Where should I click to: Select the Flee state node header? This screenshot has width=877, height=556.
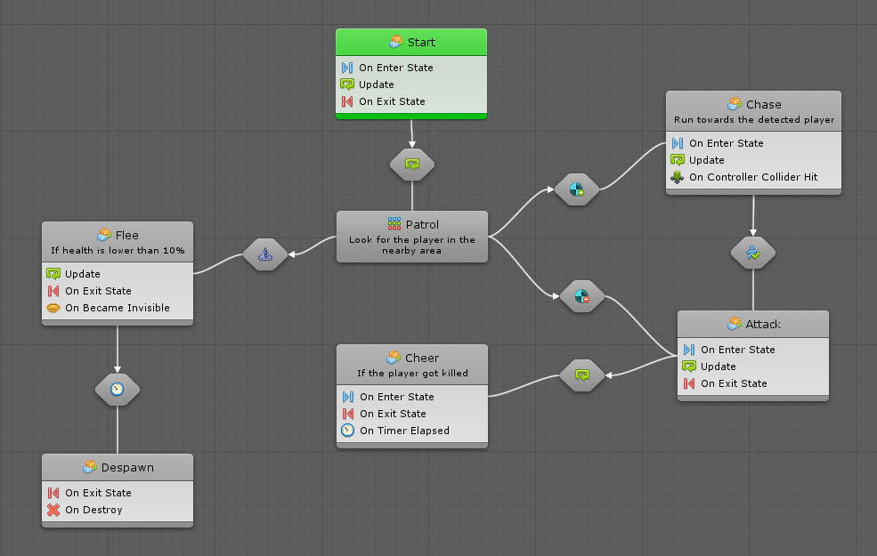click(117, 236)
